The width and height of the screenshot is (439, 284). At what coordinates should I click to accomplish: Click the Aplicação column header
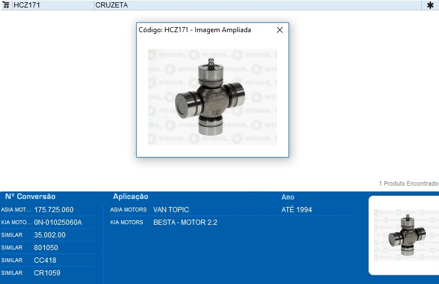click(130, 197)
